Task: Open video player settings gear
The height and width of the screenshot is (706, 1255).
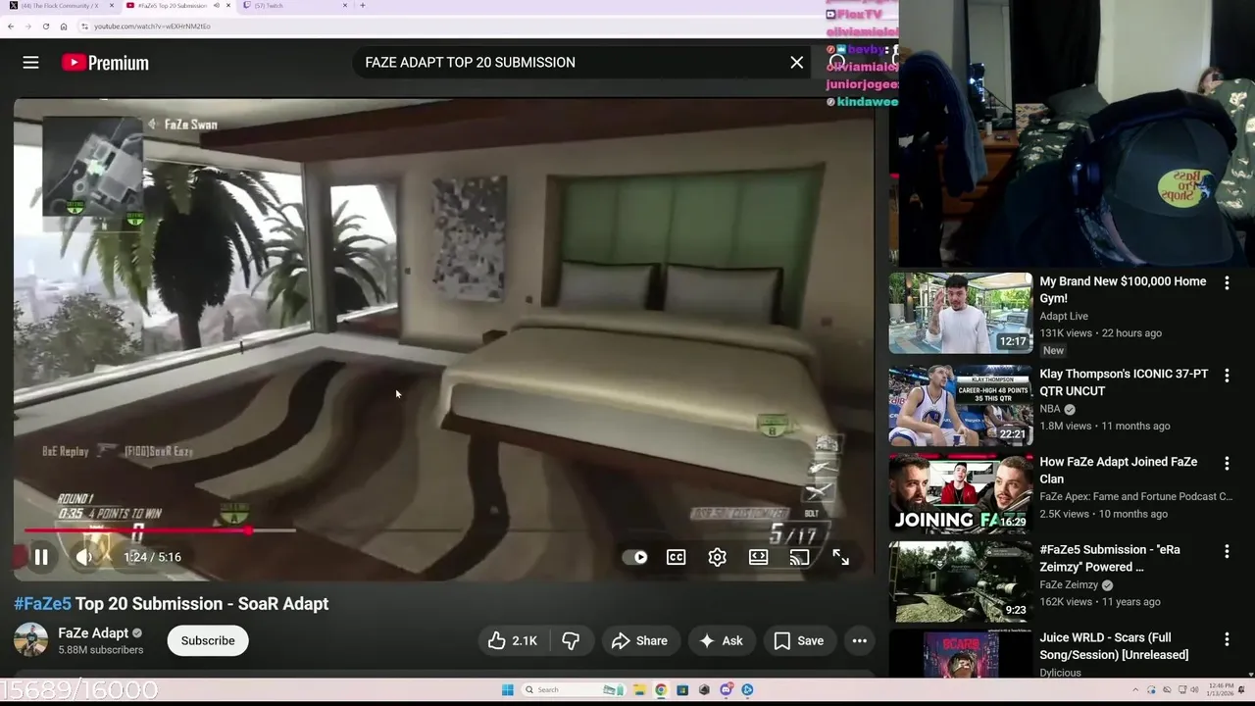Action: pos(718,557)
